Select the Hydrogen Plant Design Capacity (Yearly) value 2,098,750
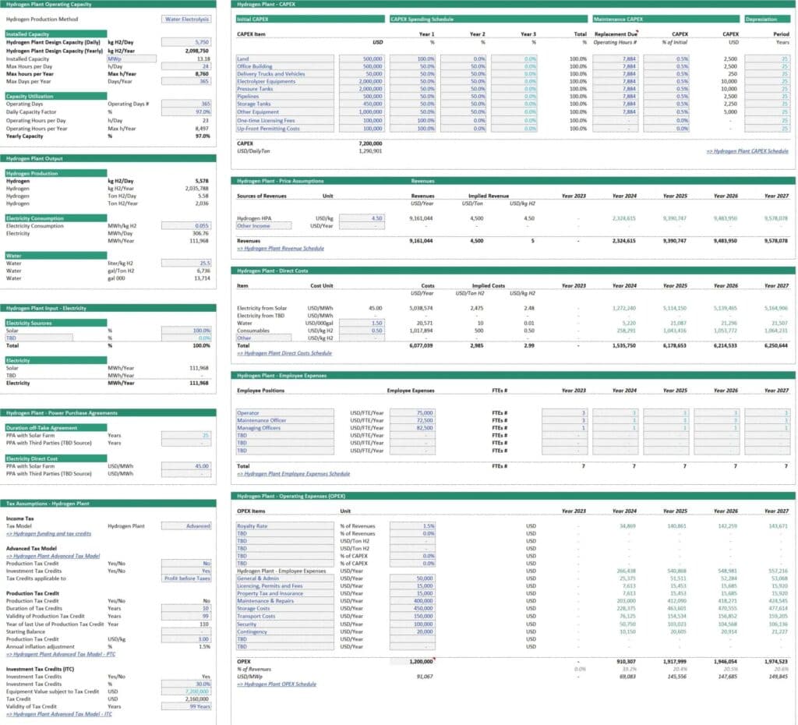The height and width of the screenshot is (725, 798). pos(196,51)
